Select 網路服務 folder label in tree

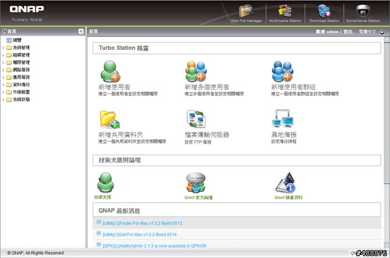[x=21, y=70]
